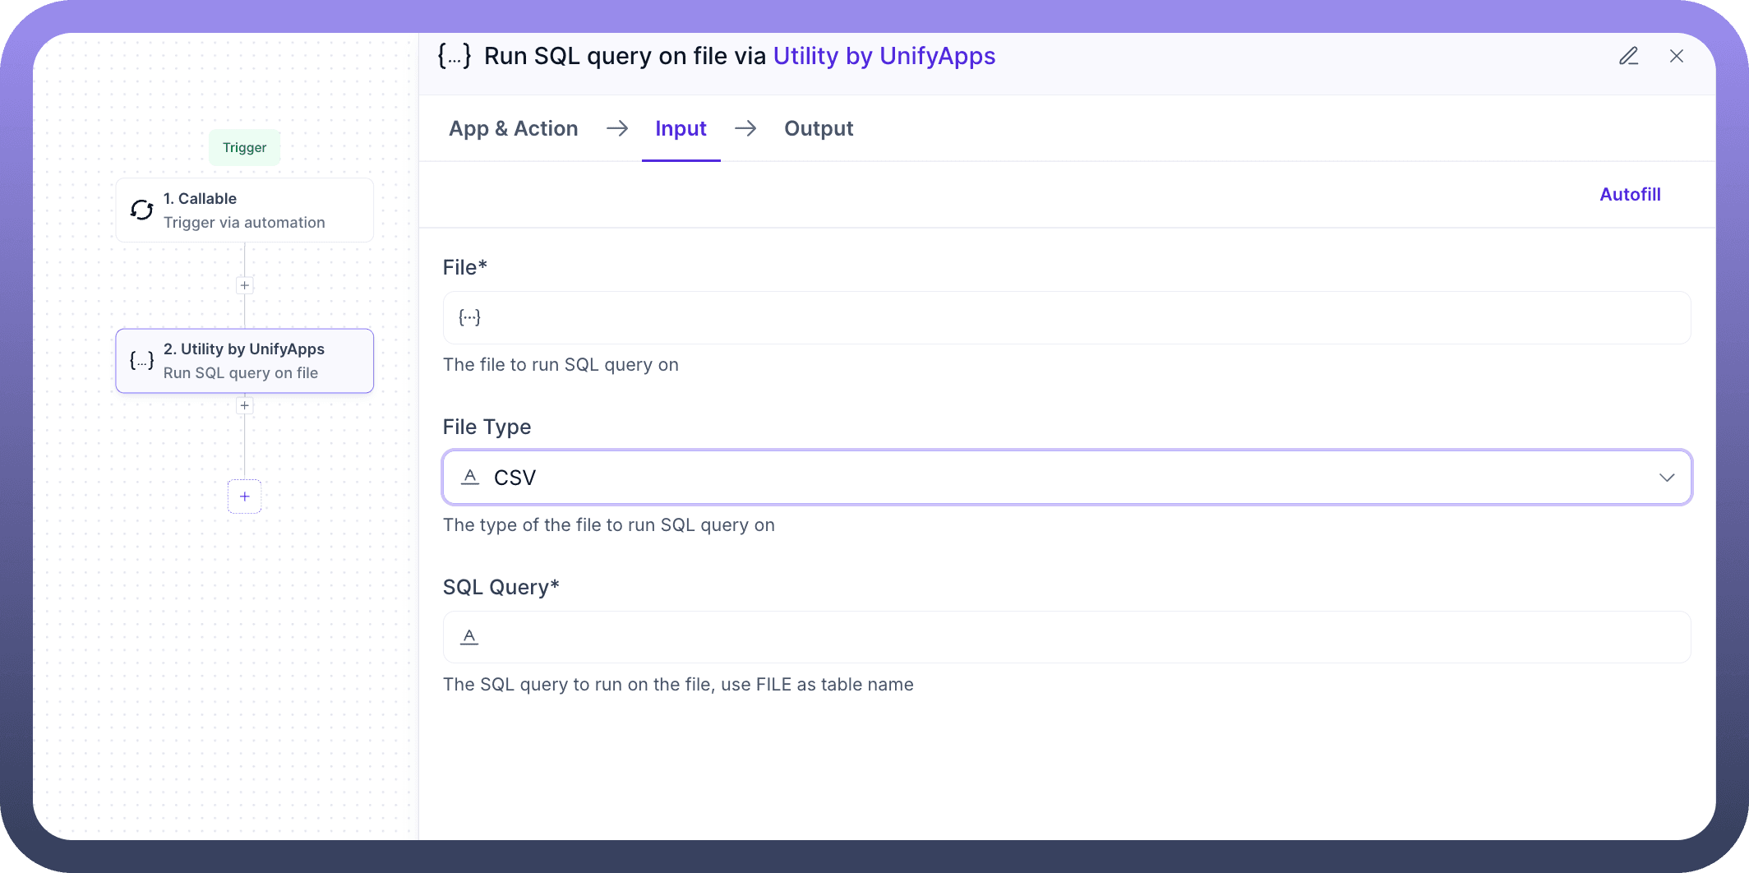This screenshot has width=1749, height=873.
Task: Click the data pill icon in File field
Action: (469, 317)
